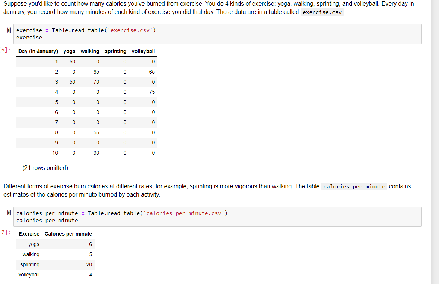This screenshot has height=284, width=439.
Task: Click the 'exercise.csv' string in the first code cell
Action: tap(130, 30)
